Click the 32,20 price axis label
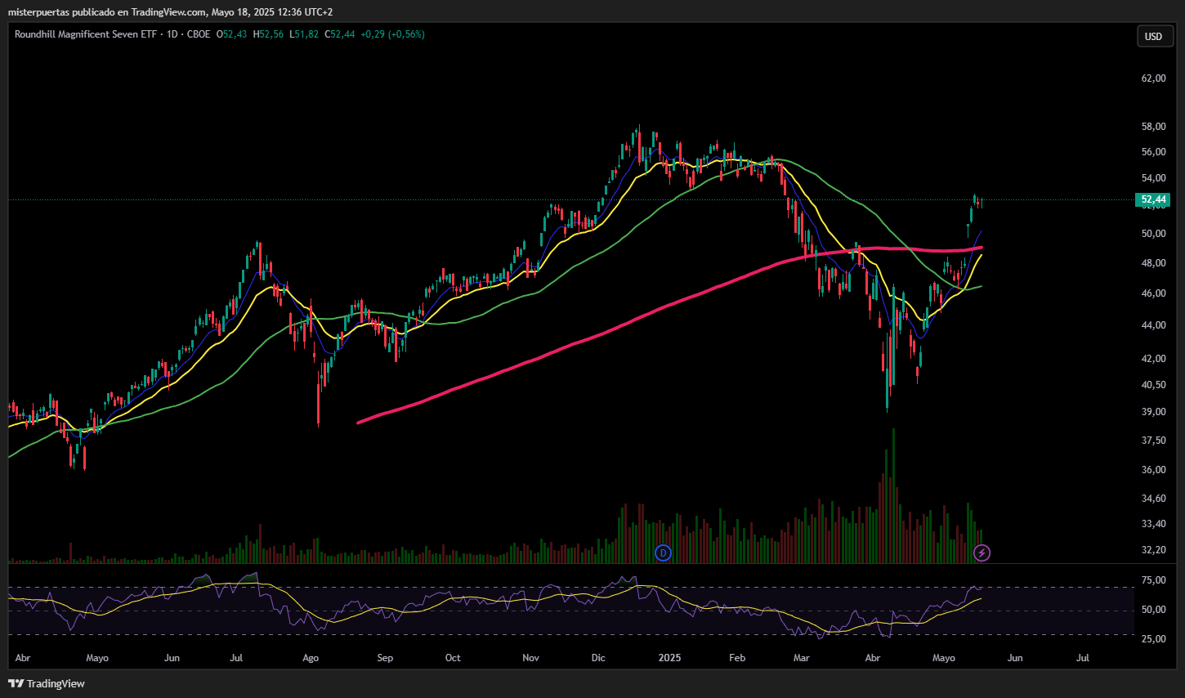Image resolution: width=1185 pixels, height=698 pixels. 1153,550
